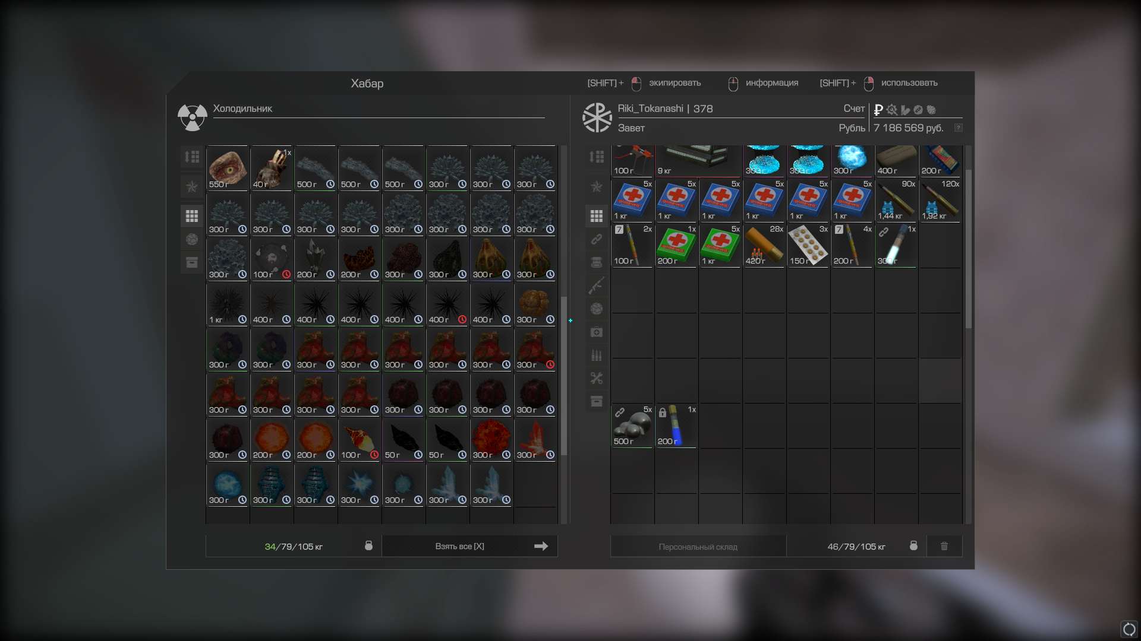Image resolution: width=1141 pixels, height=641 pixels.
Task: Select the 40 г skull item
Action: click(272, 169)
